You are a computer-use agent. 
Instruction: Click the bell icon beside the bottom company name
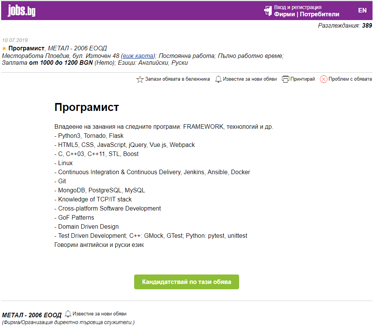point(68,314)
